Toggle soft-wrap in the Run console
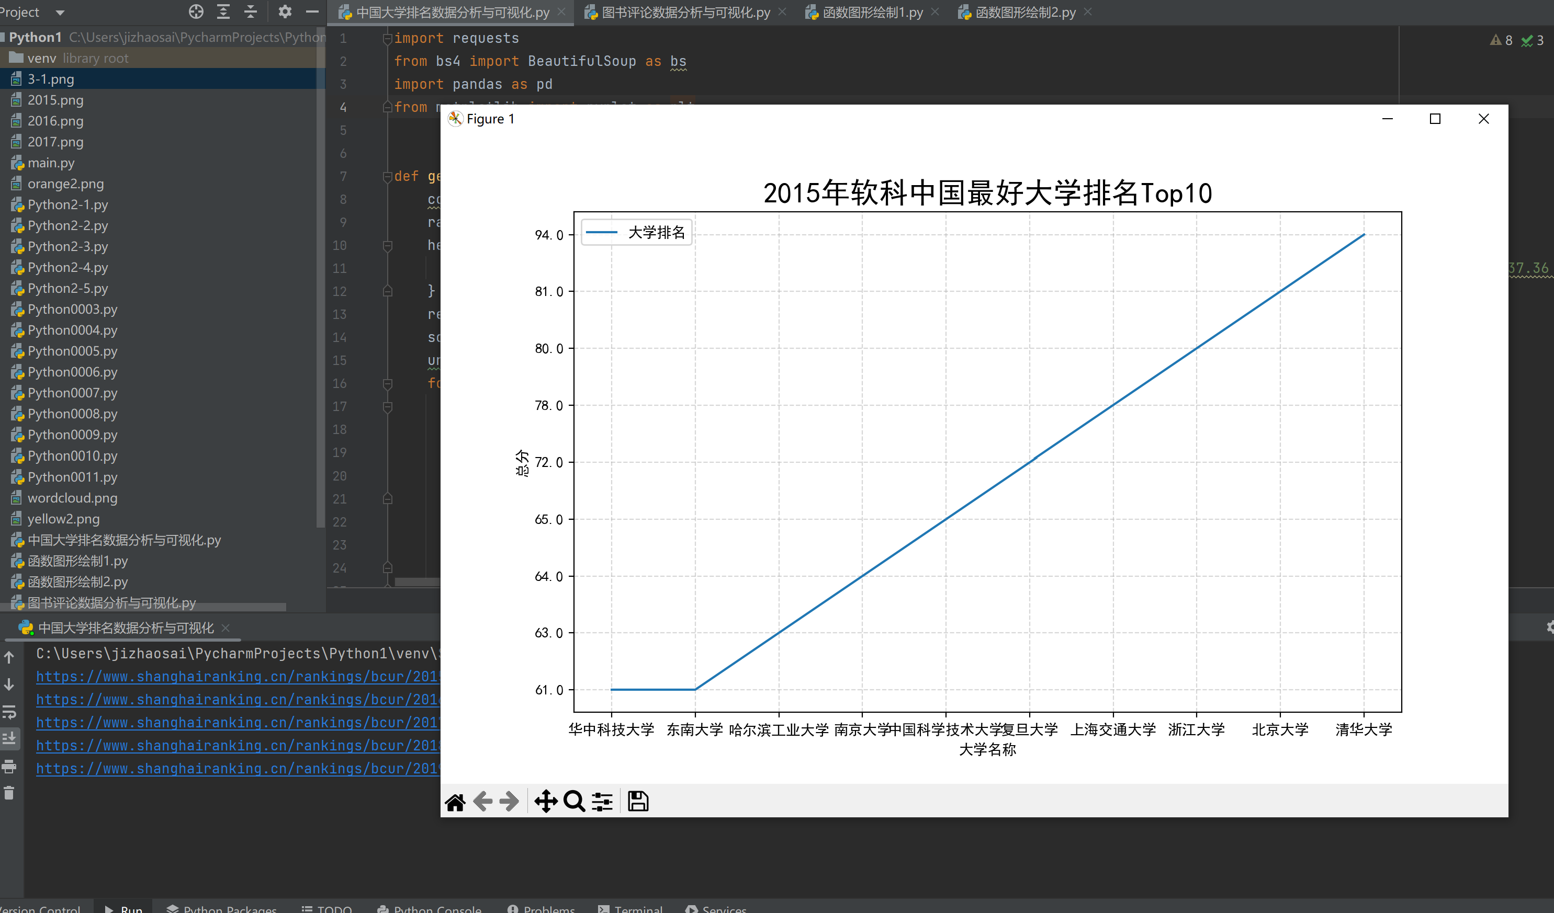The width and height of the screenshot is (1554, 913). pyautogui.click(x=9, y=712)
